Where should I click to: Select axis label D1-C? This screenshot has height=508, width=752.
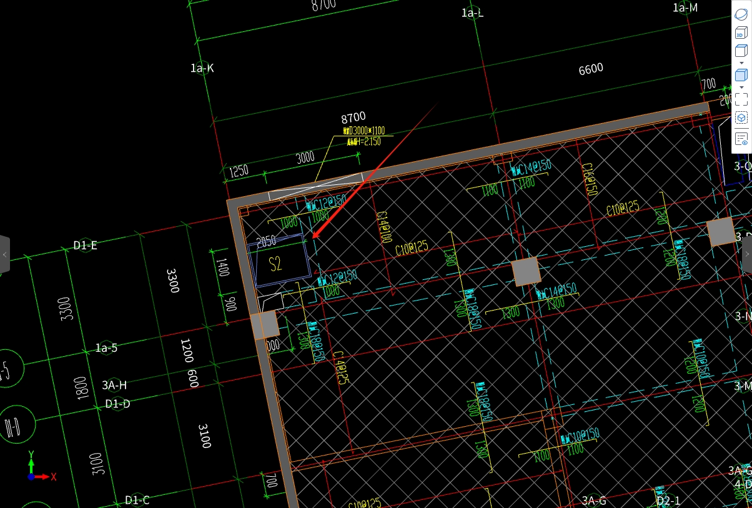[x=137, y=500]
